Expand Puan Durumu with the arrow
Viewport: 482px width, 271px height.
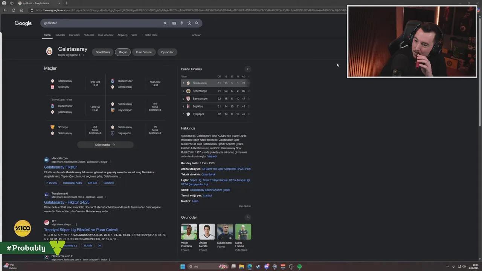247,69
